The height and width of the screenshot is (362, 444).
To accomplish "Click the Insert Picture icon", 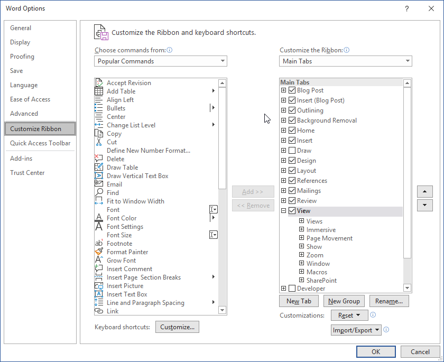I will (99, 286).
